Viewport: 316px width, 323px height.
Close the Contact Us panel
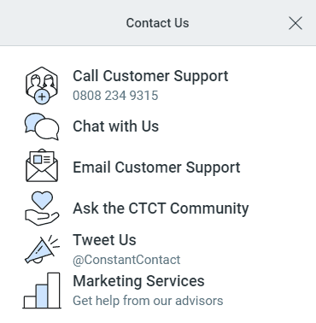click(296, 23)
